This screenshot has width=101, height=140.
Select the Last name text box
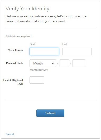[x=77, y=51]
